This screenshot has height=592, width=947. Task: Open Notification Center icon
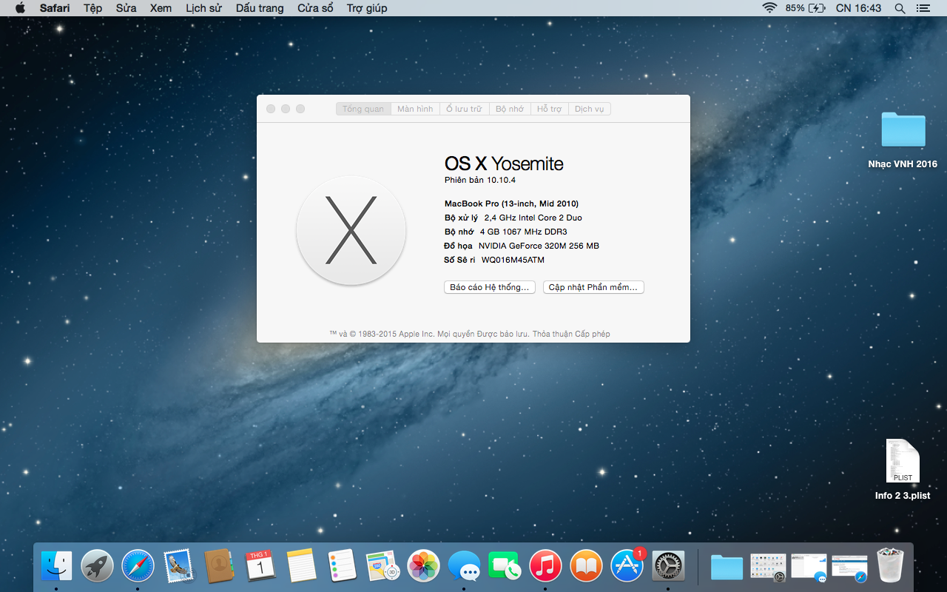pyautogui.click(x=923, y=8)
